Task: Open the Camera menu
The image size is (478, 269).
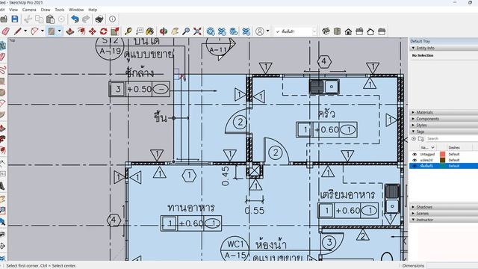Action: [29, 10]
